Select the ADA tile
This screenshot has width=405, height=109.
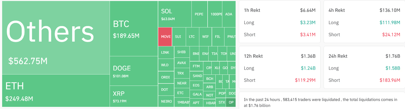tap(229, 14)
